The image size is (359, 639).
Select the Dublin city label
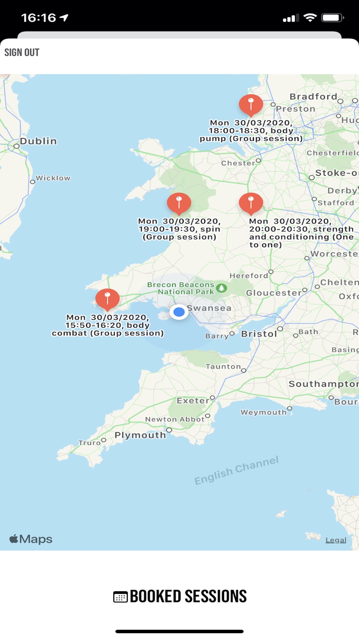coord(38,141)
